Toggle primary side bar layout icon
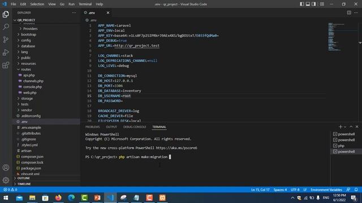The image size is (362, 203). pyautogui.click(x=301, y=4)
